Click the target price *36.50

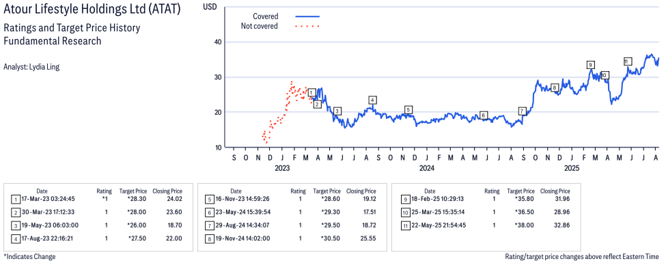coord(525,212)
